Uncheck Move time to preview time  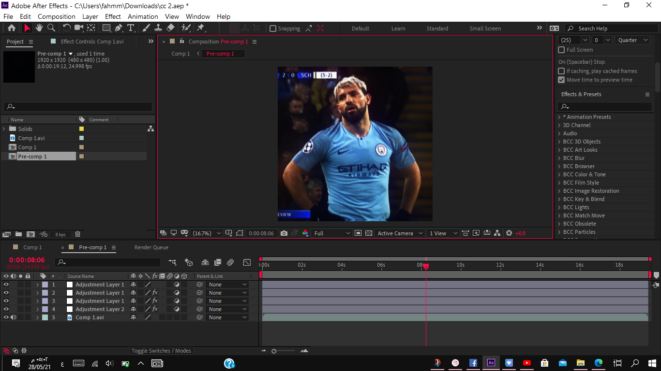tap(561, 80)
